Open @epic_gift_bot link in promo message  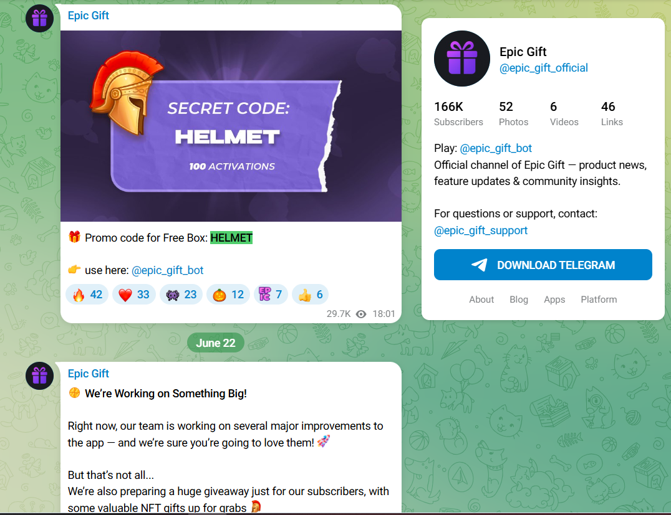point(167,270)
